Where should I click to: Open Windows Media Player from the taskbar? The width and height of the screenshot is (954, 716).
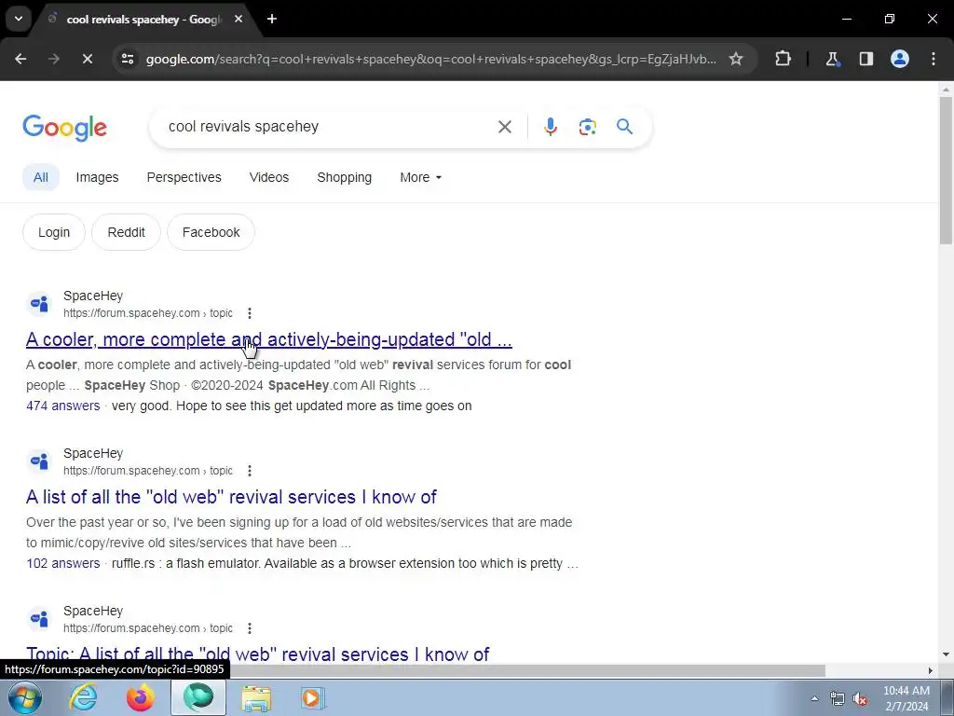(313, 697)
